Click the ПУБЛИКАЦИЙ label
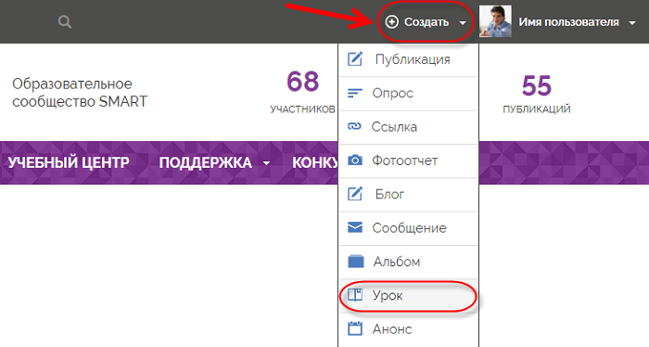 click(537, 109)
